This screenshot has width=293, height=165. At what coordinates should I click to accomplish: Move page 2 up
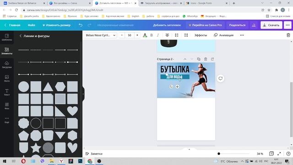coord(185,59)
